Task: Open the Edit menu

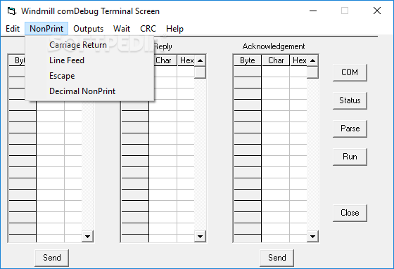Action: coord(13,29)
